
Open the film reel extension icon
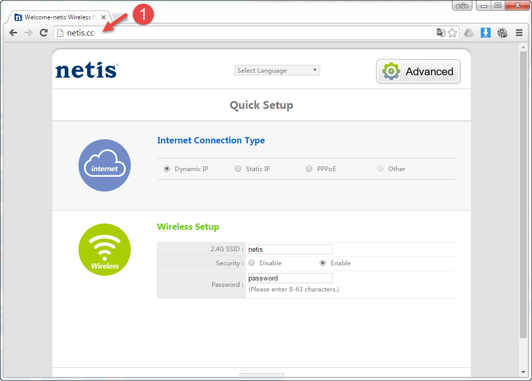tap(502, 32)
